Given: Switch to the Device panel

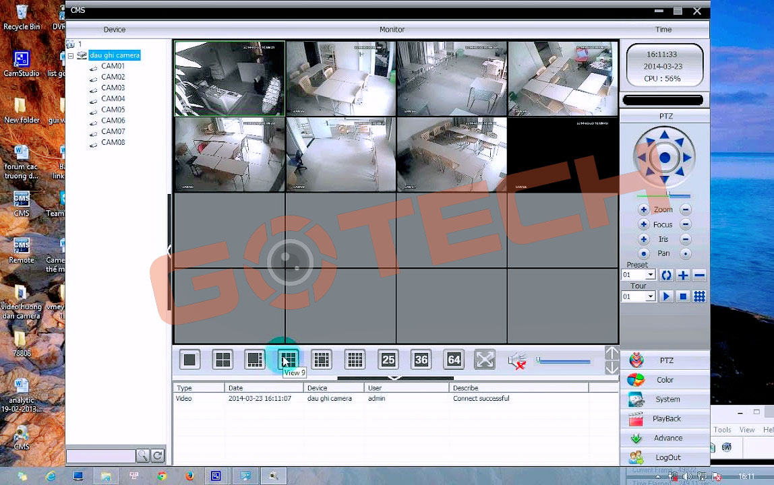Looking at the screenshot, I should click(114, 29).
